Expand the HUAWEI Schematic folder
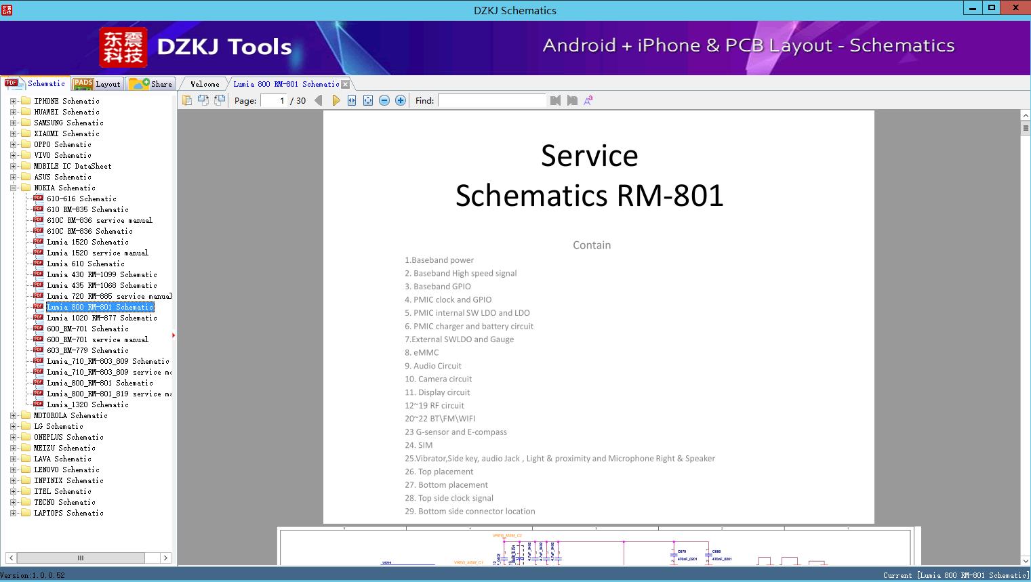1031x582 pixels. (x=13, y=112)
